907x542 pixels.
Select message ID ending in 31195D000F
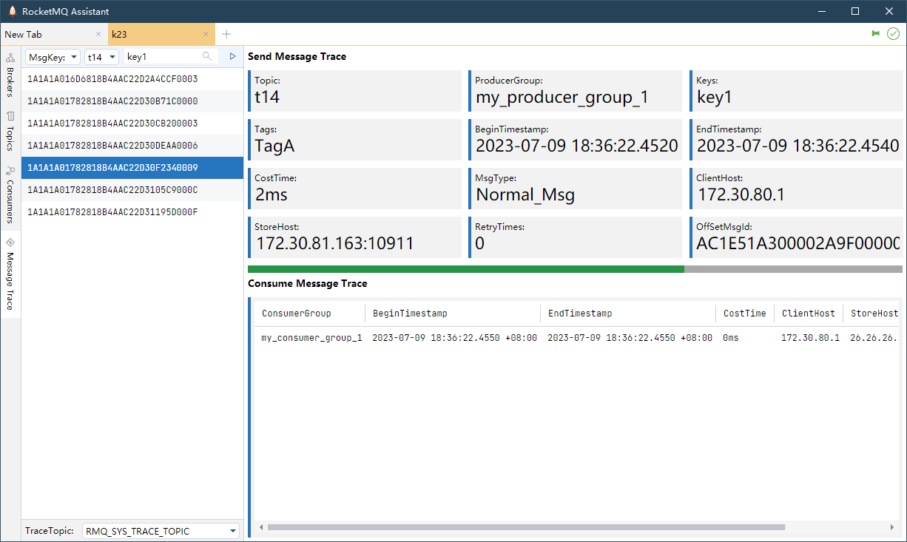112,212
